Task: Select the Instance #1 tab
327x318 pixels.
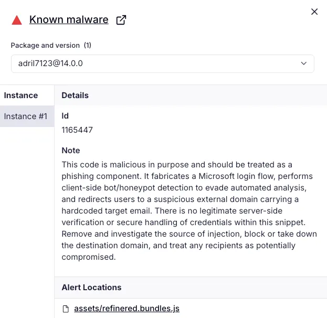Action: 27,116
